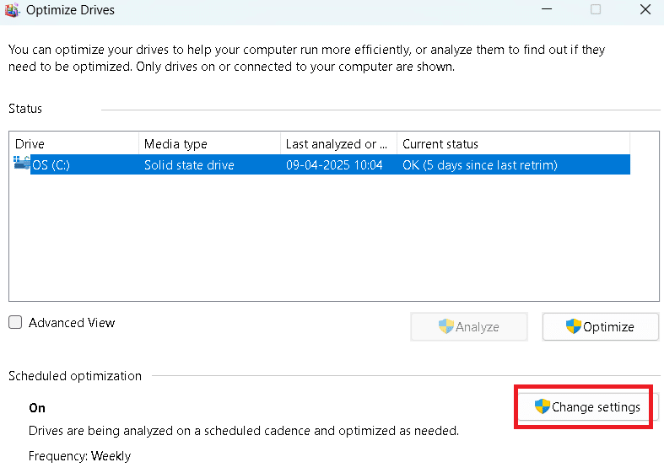Enable the Advanced View checkbox
This screenshot has height=473, width=664.
(15, 322)
